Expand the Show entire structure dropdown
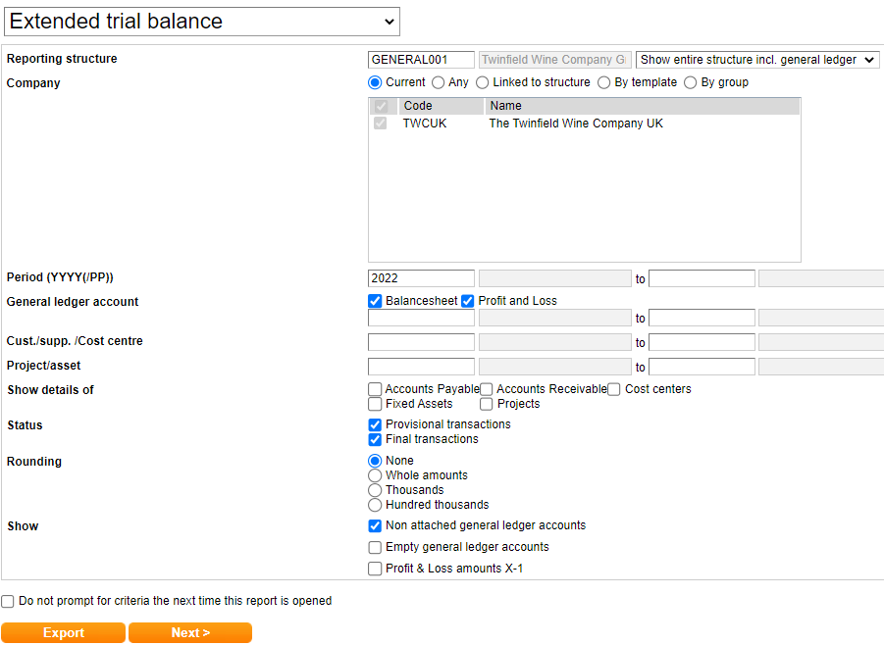Image resolution: width=884 pixels, height=645 pixels. pos(757,60)
